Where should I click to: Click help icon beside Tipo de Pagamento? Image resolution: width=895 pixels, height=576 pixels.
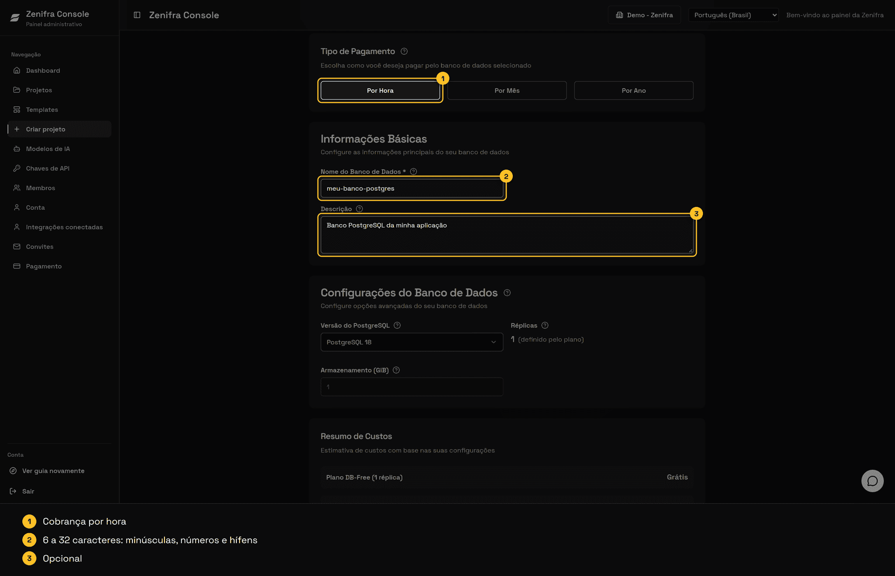(404, 51)
